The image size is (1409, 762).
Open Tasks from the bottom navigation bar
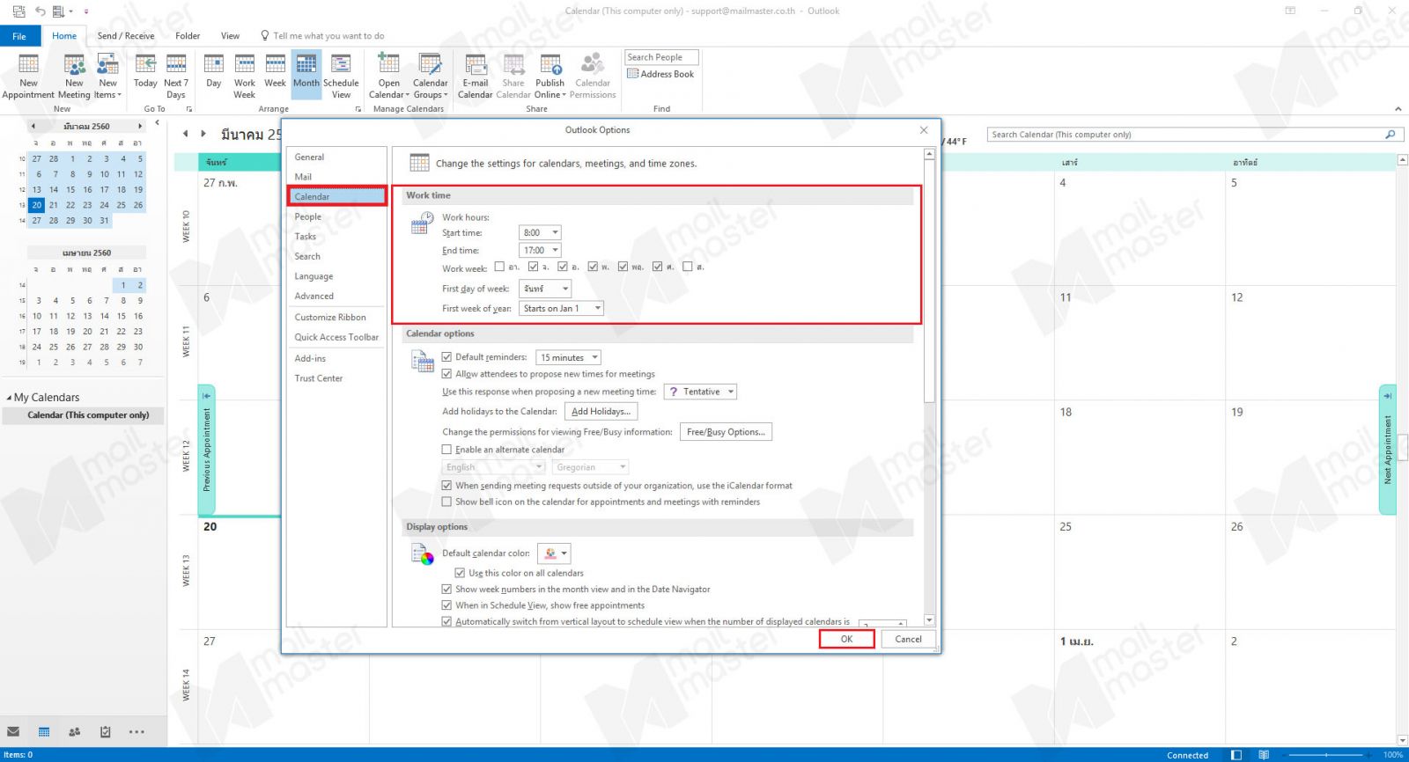[106, 731]
